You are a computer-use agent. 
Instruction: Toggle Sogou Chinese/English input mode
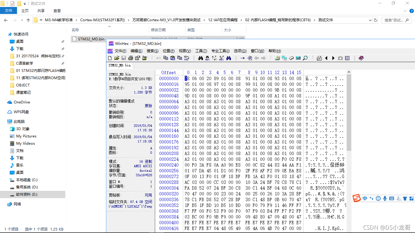click(365, 198)
